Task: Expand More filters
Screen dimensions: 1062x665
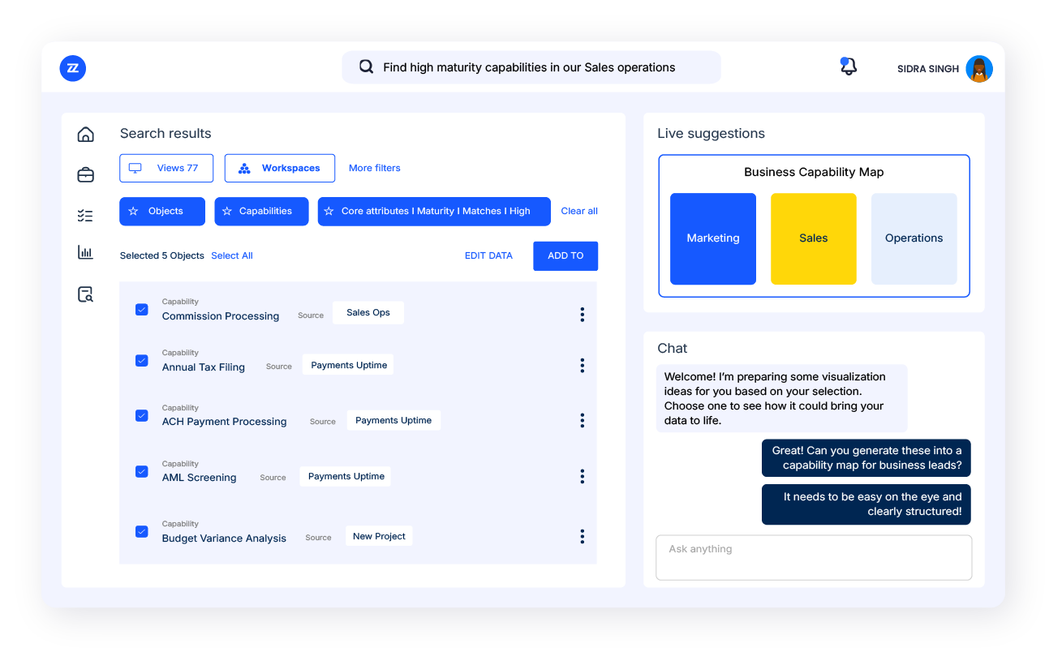Action: (x=374, y=168)
